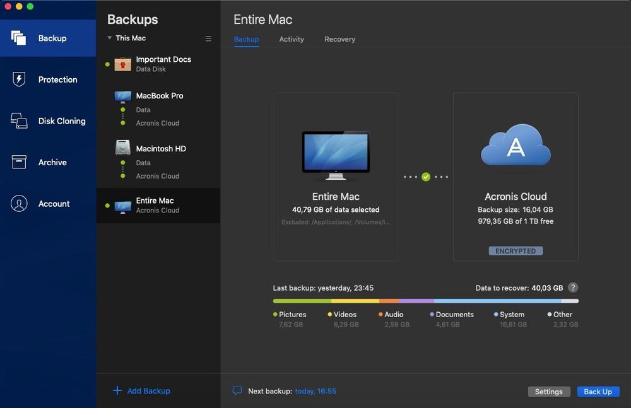Switch to the Recovery tab
Viewport: 631px width, 408px height.
pos(339,39)
